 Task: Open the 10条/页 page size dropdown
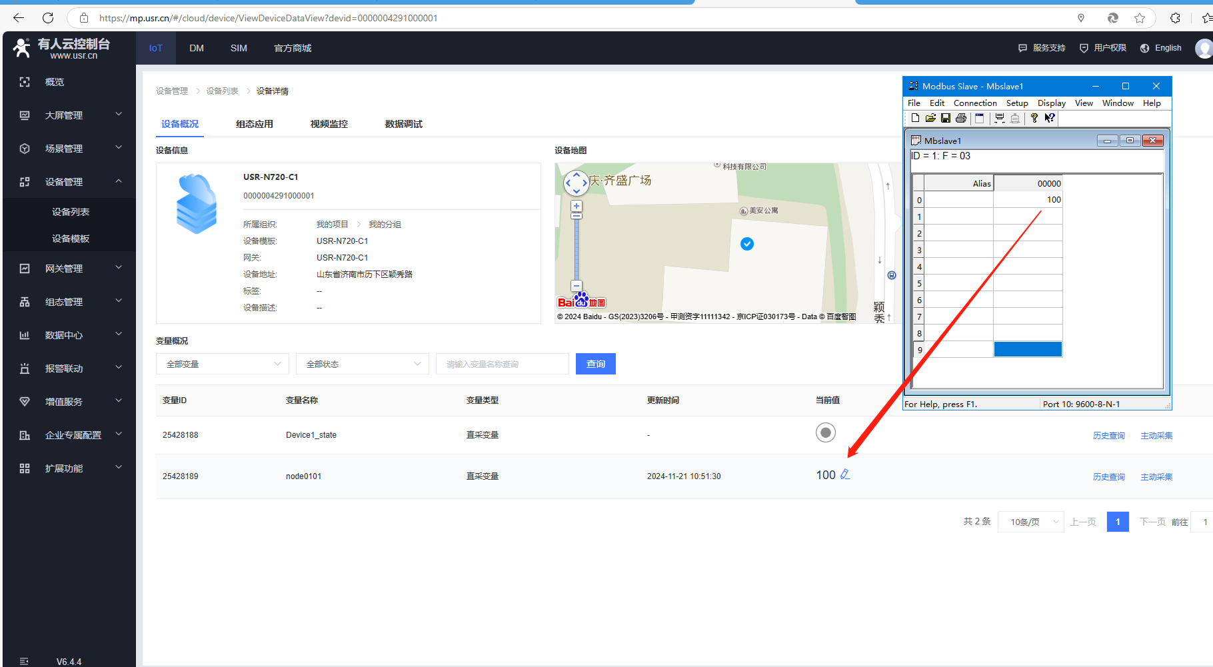pyautogui.click(x=1031, y=522)
